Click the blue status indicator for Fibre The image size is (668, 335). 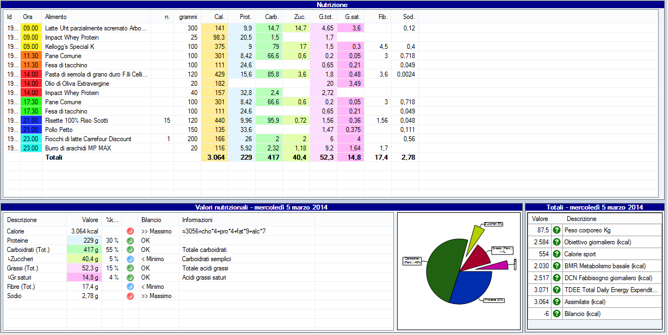pyautogui.click(x=130, y=287)
